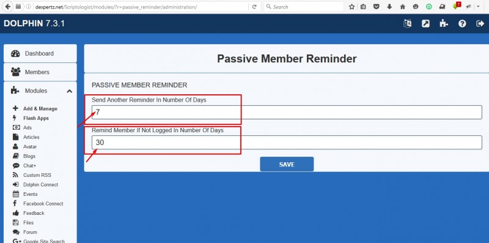
Task: Click the Articles document icon
Action: tap(16, 137)
